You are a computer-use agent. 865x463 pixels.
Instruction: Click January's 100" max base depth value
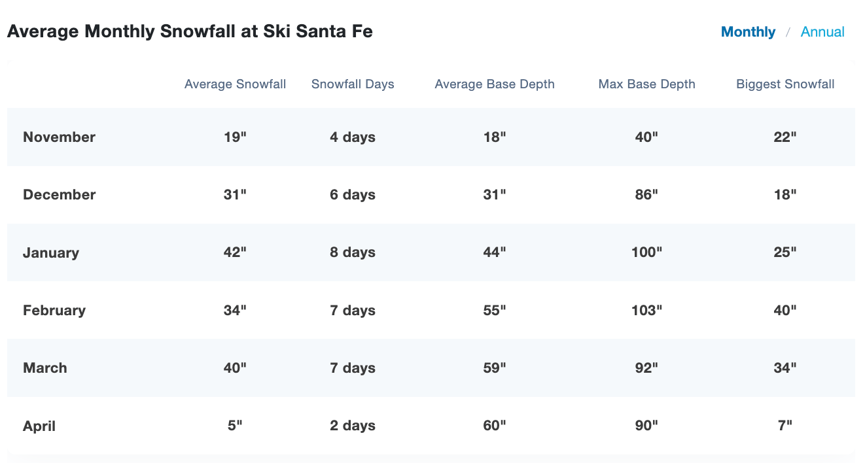coord(646,252)
